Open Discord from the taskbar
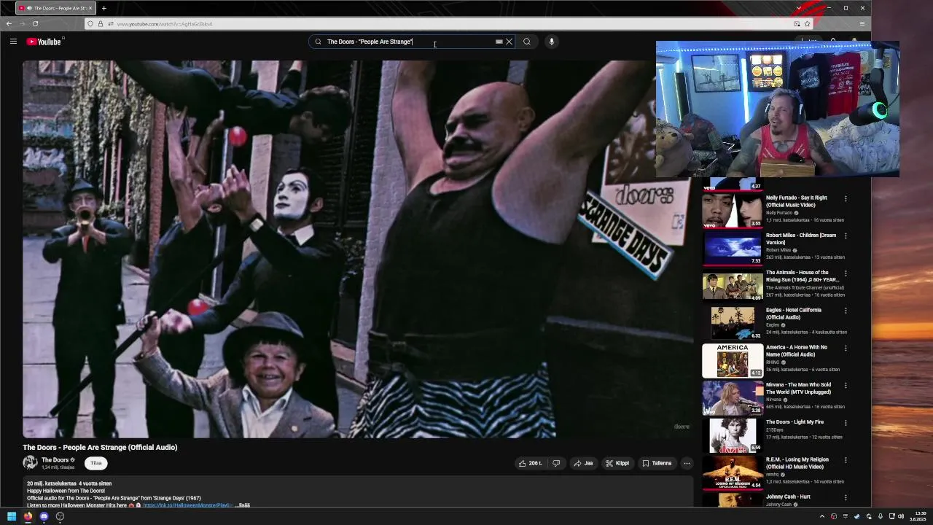This screenshot has height=525, width=933. [x=44, y=516]
